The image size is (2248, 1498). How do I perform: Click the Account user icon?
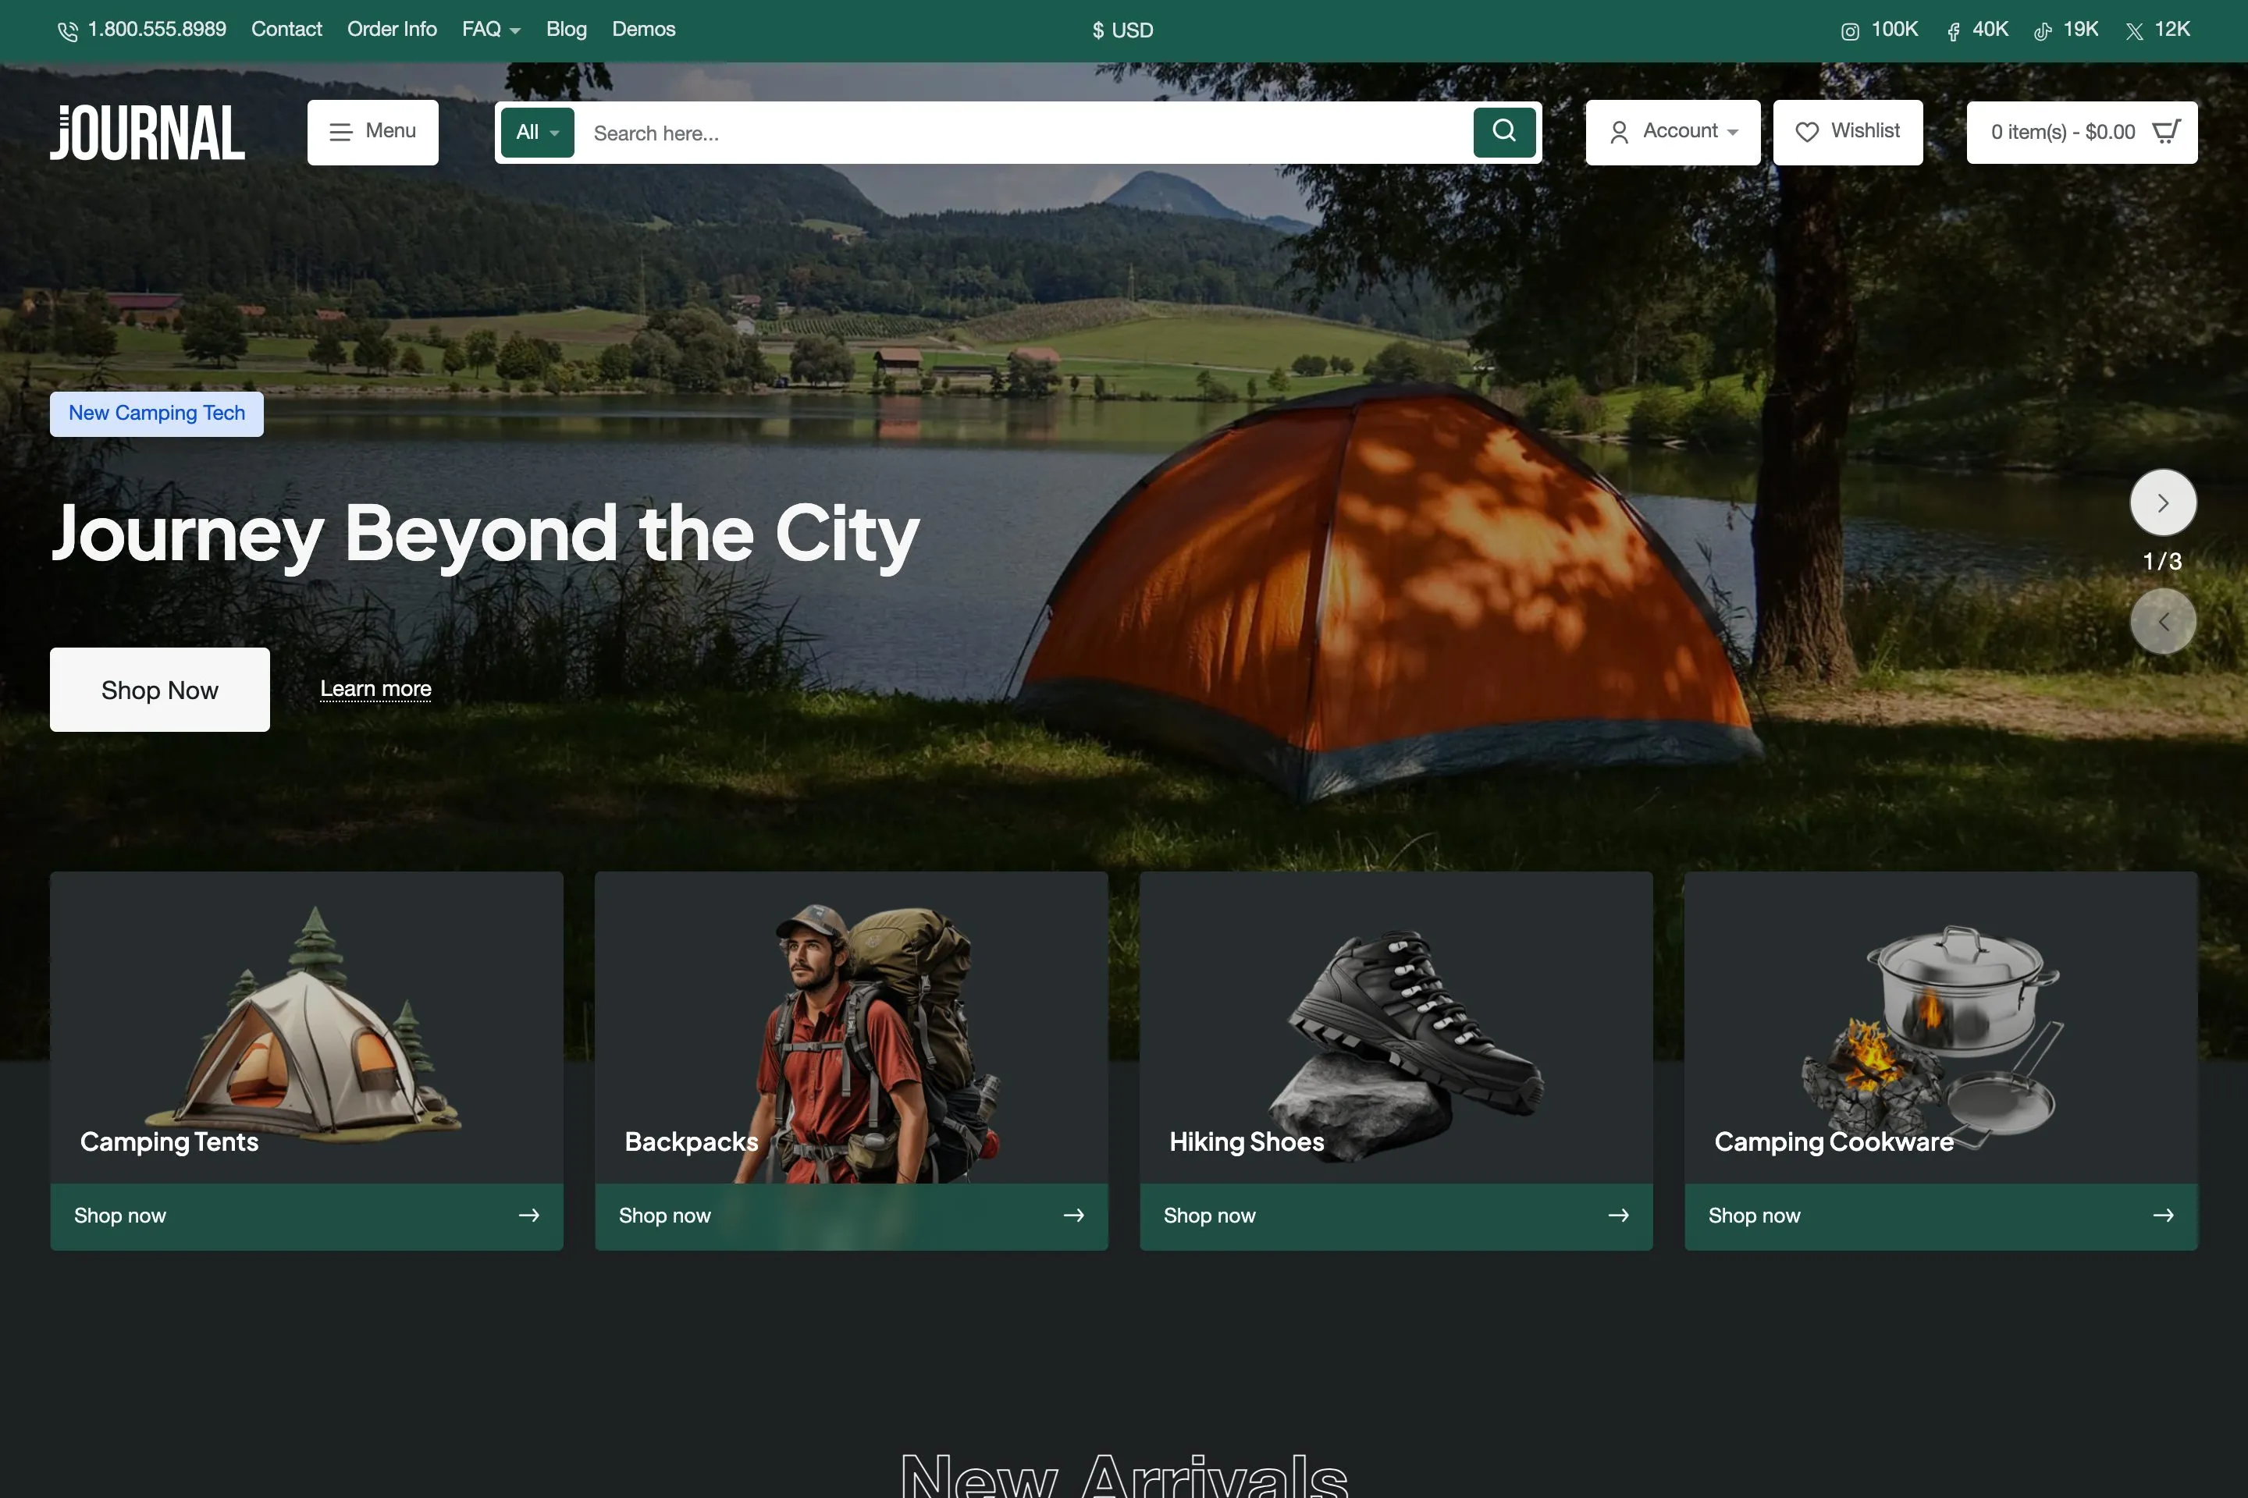[x=1619, y=132]
